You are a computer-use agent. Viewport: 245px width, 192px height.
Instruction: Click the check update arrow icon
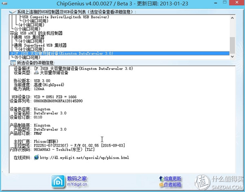[161, 179]
